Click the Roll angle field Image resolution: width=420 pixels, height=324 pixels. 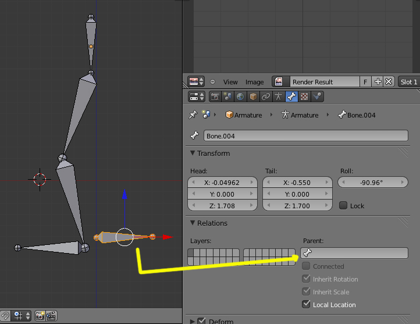(x=372, y=182)
